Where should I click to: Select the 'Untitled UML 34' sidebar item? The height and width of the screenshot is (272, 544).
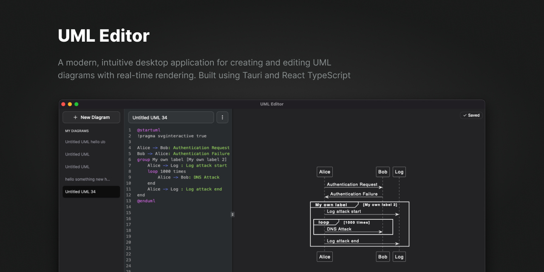[x=91, y=192]
